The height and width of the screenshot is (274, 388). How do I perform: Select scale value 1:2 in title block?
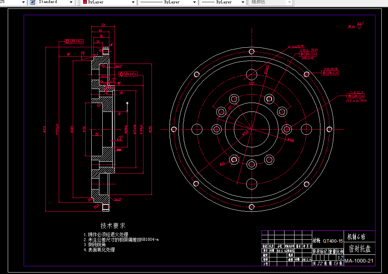pyautogui.click(x=340, y=258)
